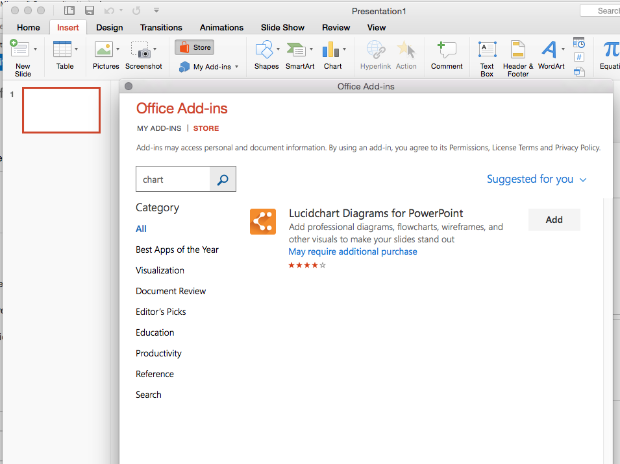Image resolution: width=620 pixels, height=464 pixels.
Task: Select Editor's Picks category
Action: pos(161,312)
